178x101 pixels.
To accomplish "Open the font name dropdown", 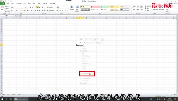I will click(23, 7).
